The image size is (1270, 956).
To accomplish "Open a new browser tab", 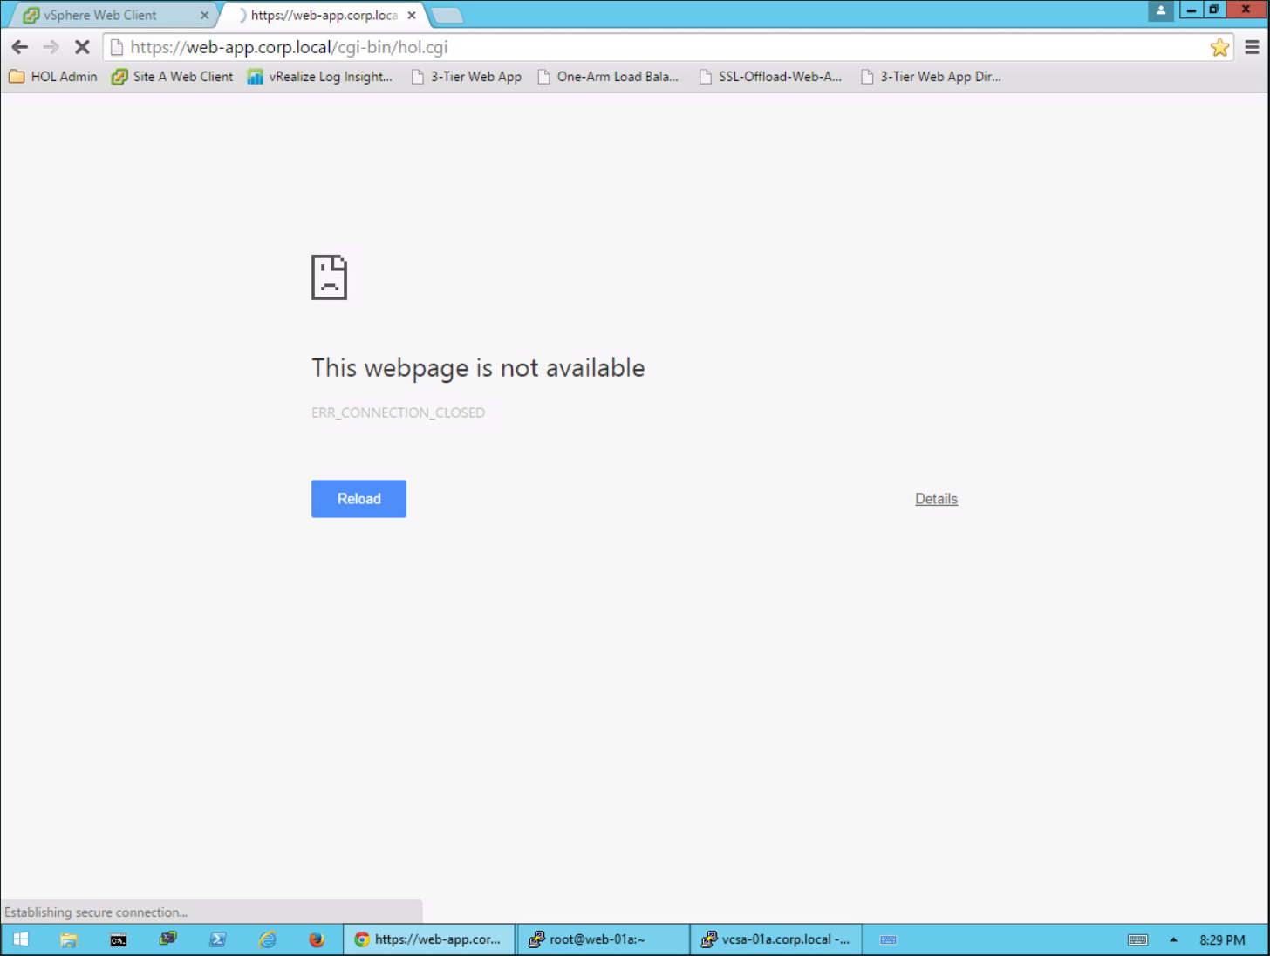I will (447, 16).
